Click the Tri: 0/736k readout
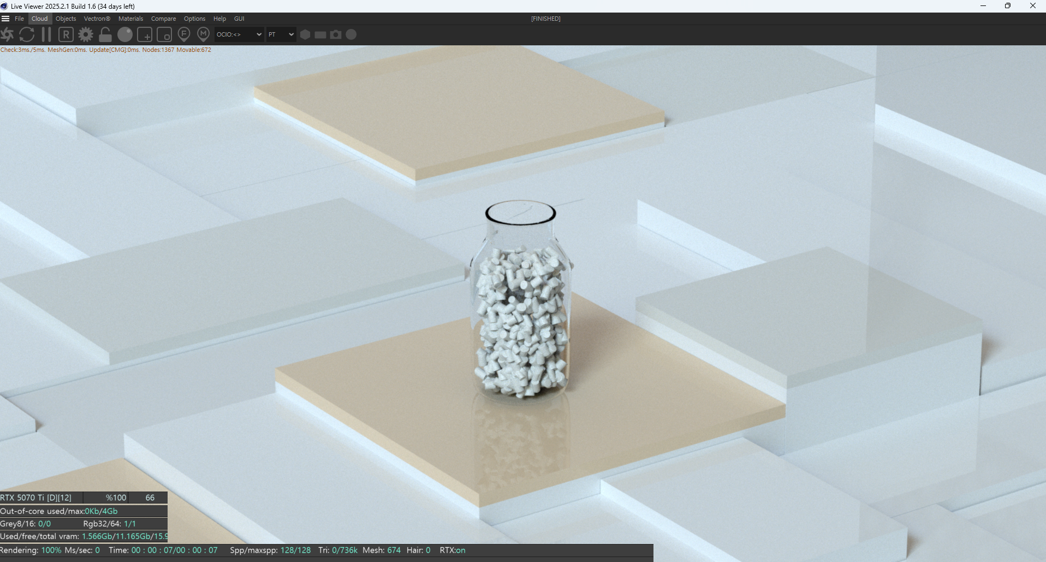 tap(338, 550)
